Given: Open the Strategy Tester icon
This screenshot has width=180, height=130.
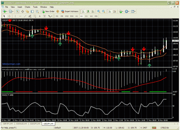Looking at the screenshot, I should [x=37, y=11].
